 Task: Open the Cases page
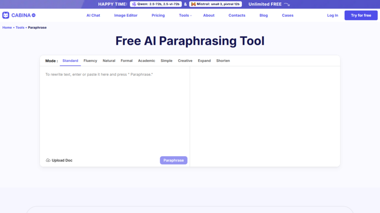(288, 15)
